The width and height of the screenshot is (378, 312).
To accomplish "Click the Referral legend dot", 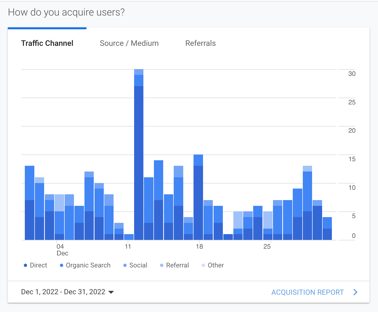I will pos(162,265).
